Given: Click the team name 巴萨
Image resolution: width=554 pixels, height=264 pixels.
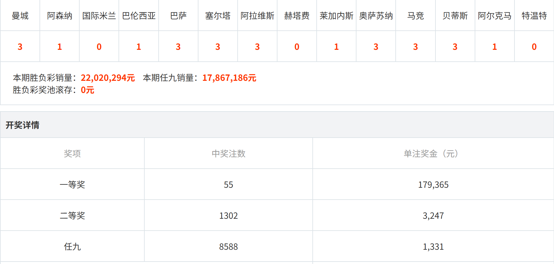Looking at the screenshot, I should pos(178,15).
